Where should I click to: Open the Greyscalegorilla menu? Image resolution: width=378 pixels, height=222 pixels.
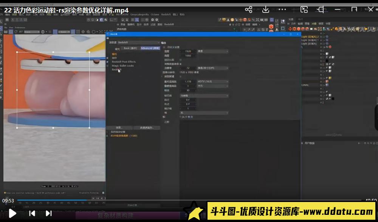139,14
